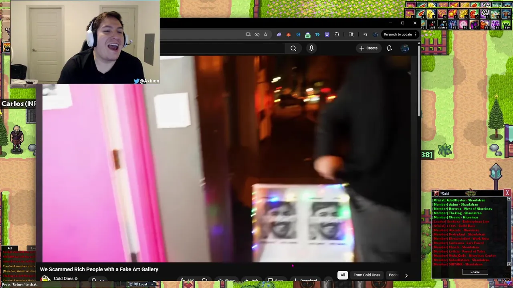This screenshot has width=513, height=288.
Task: Open the orange fox browser extension
Action: (289, 34)
